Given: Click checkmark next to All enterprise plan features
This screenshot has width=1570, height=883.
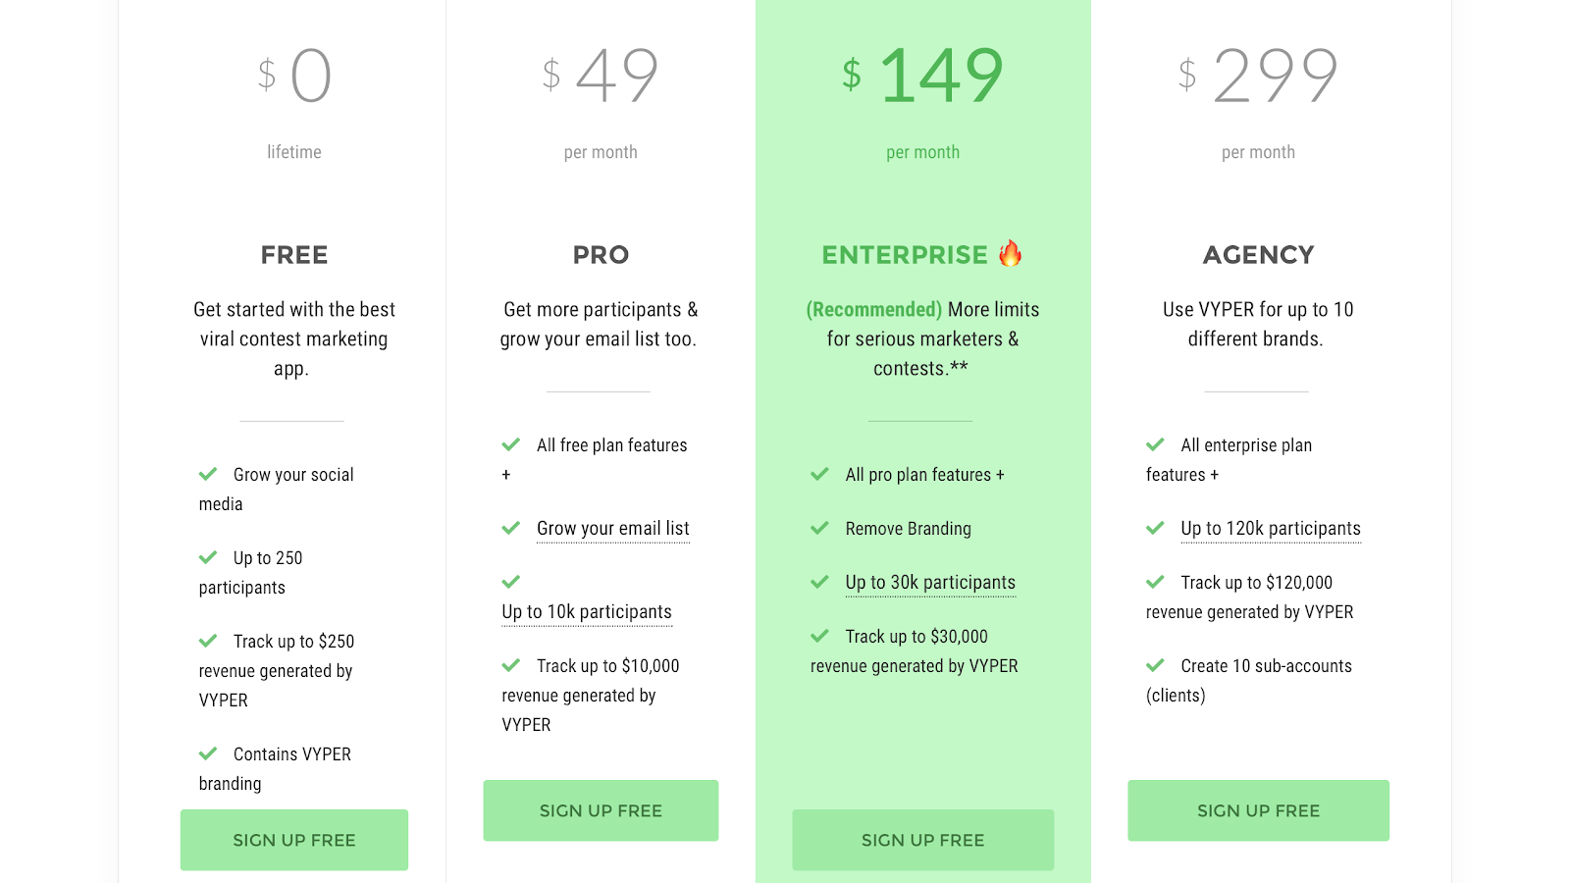Looking at the screenshot, I should pyautogui.click(x=1155, y=444).
